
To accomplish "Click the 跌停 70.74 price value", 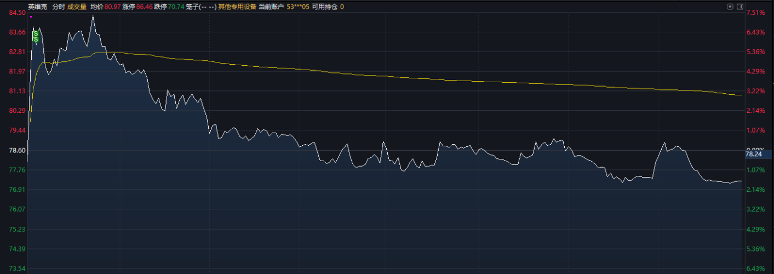I will click(x=176, y=7).
